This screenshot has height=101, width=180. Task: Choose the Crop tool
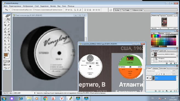(x=5, y=25)
